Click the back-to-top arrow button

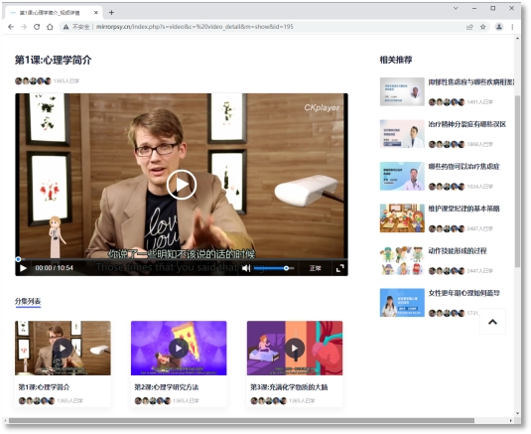(x=492, y=322)
